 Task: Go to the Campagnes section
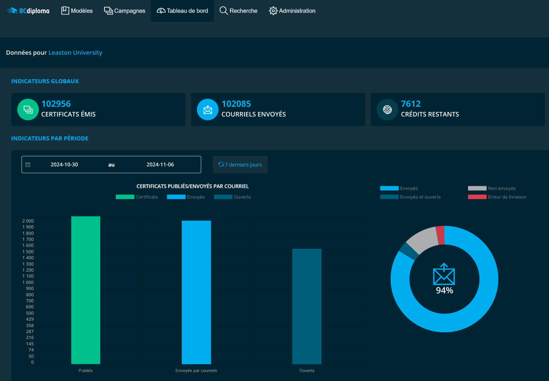[x=124, y=11]
